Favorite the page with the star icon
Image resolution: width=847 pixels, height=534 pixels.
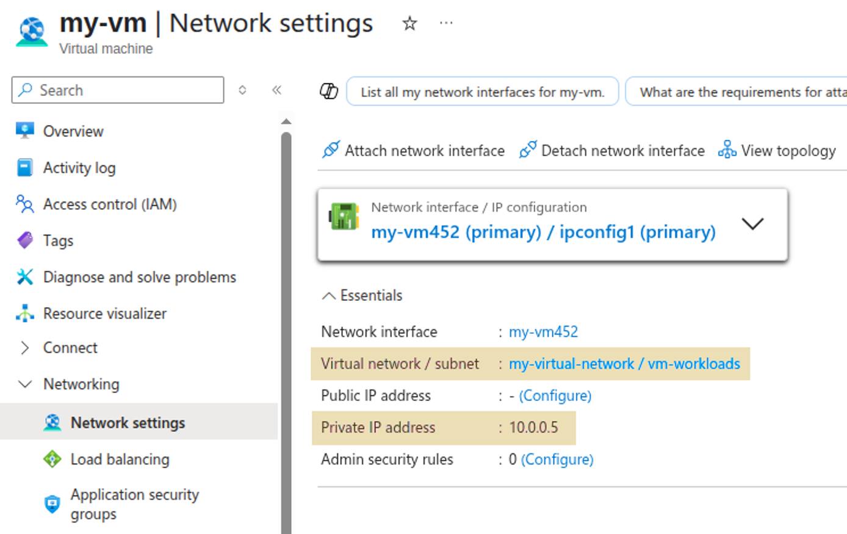pos(409,23)
